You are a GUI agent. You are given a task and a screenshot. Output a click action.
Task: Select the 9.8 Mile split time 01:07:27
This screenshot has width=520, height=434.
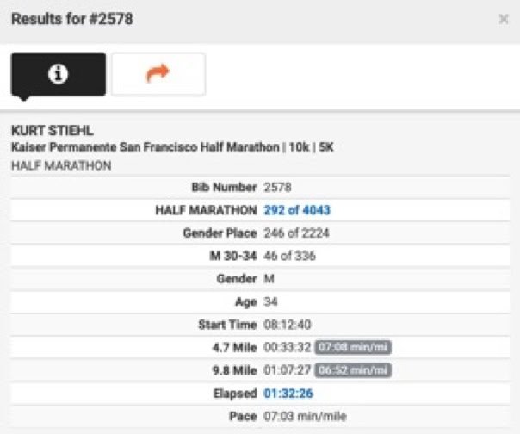[288, 370]
